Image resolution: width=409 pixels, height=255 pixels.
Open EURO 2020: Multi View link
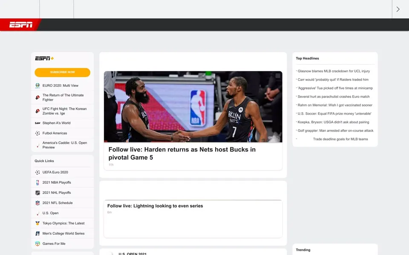[x=60, y=85]
